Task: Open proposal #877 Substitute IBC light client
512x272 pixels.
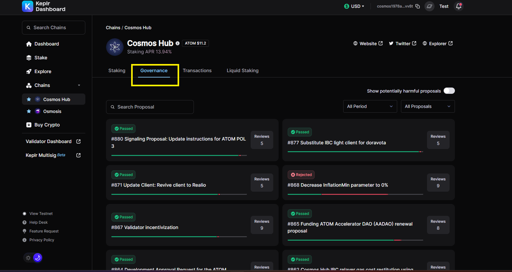Action: coord(337,143)
